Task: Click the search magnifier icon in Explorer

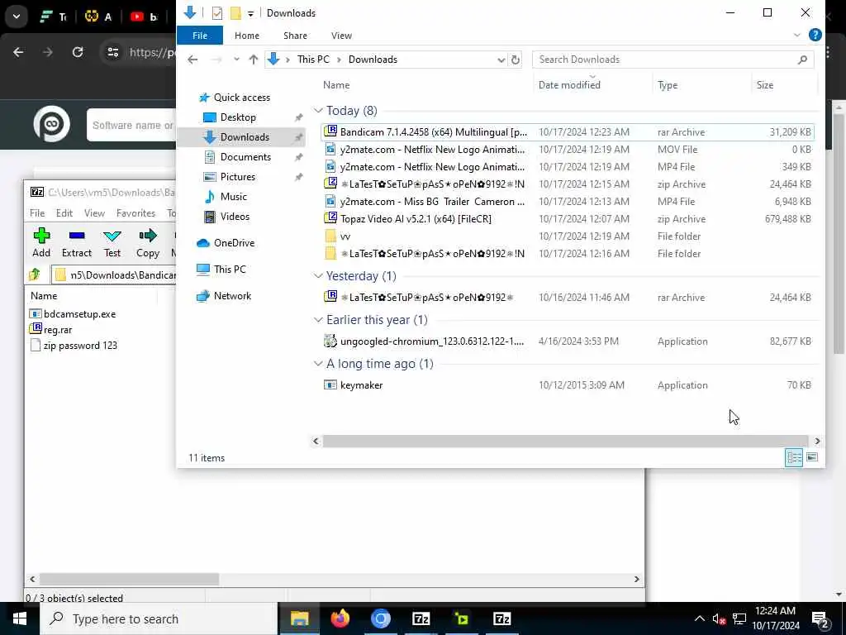Action: point(802,60)
